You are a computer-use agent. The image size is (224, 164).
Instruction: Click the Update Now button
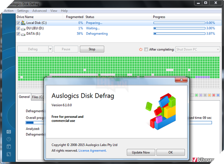coord(141,152)
